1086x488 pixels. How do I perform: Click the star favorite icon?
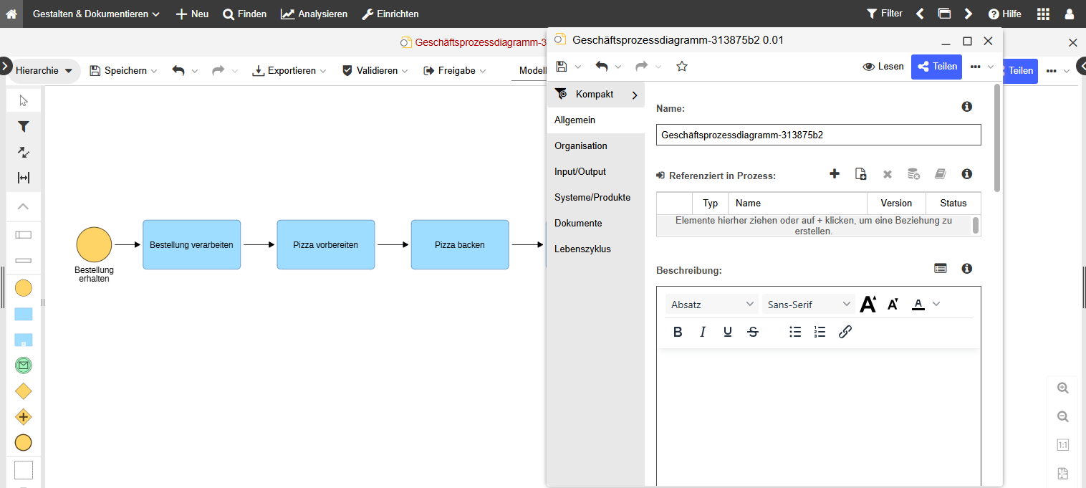tap(682, 67)
